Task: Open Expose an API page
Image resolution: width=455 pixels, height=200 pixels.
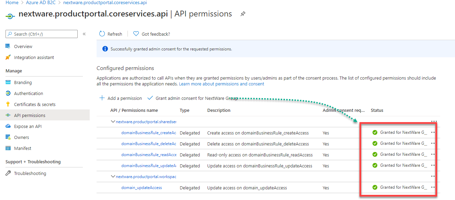Action: pyautogui.click(x=27, y=126)
